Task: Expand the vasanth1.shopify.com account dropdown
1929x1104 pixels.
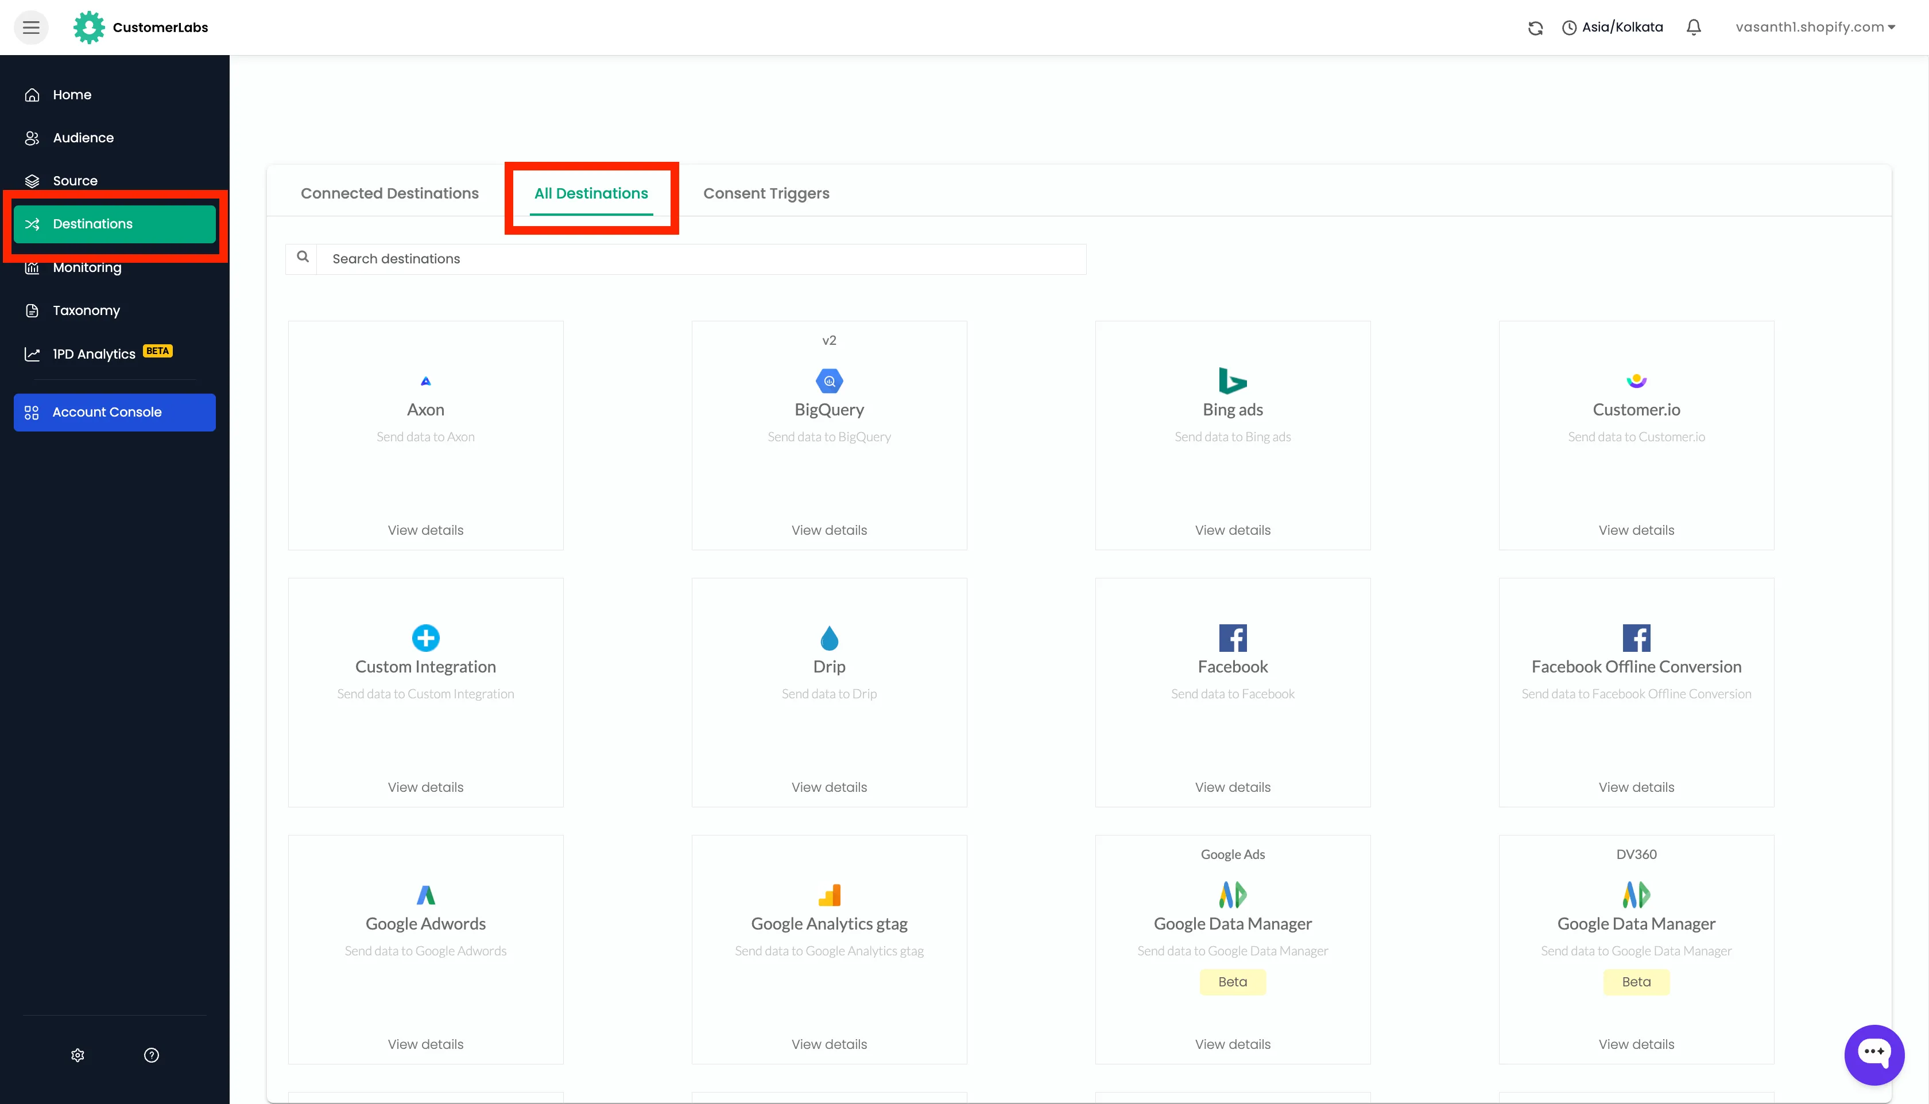Action: tap(1815, 28)
